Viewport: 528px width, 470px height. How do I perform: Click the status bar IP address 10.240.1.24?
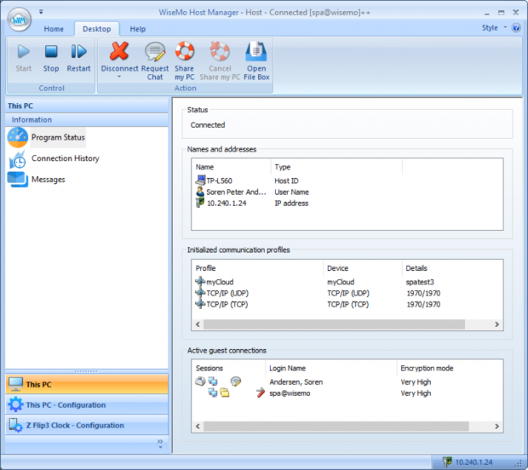pyautogui.click(x=473, y=462)
